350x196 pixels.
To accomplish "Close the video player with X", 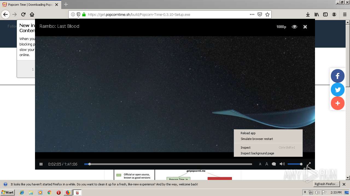I will click(305, 27).
